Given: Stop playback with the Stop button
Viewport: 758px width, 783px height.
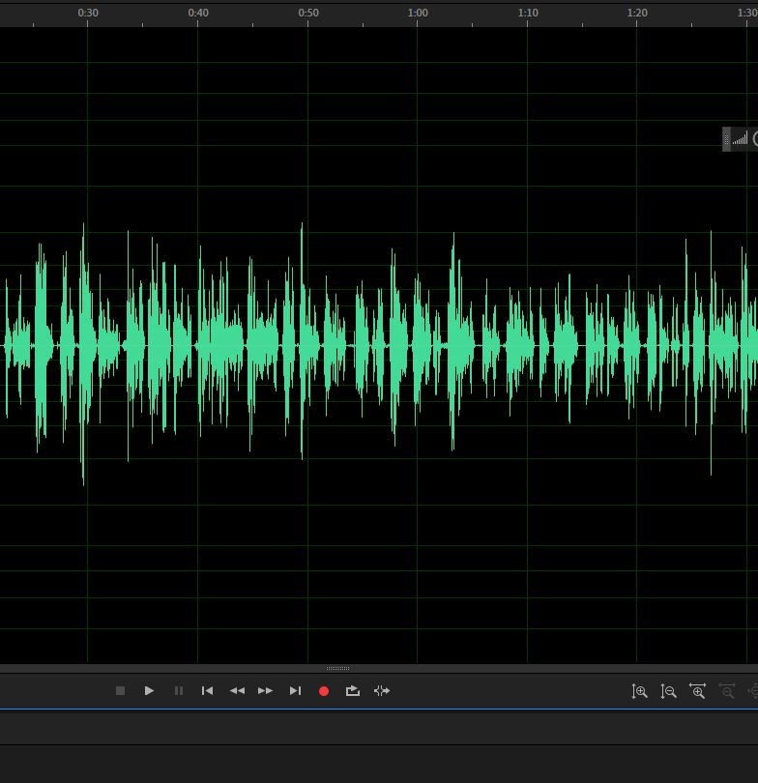Looking at the screenshot, I should [x=120, y=690].
